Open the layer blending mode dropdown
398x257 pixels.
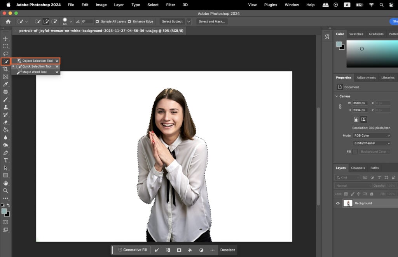click(x=353, y=186)
